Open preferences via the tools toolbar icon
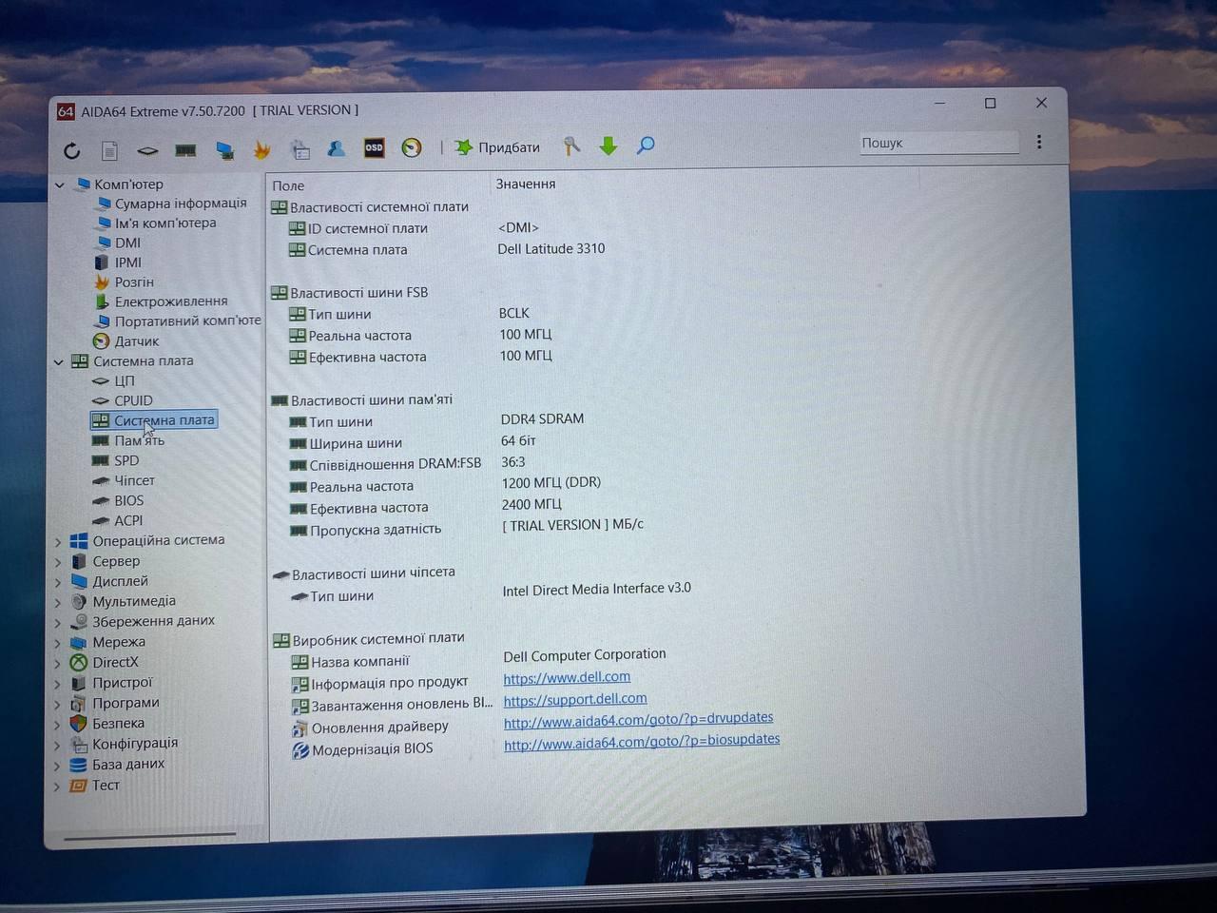The width and height of the screenshot is (1217, 913). [x=571, y=146]
